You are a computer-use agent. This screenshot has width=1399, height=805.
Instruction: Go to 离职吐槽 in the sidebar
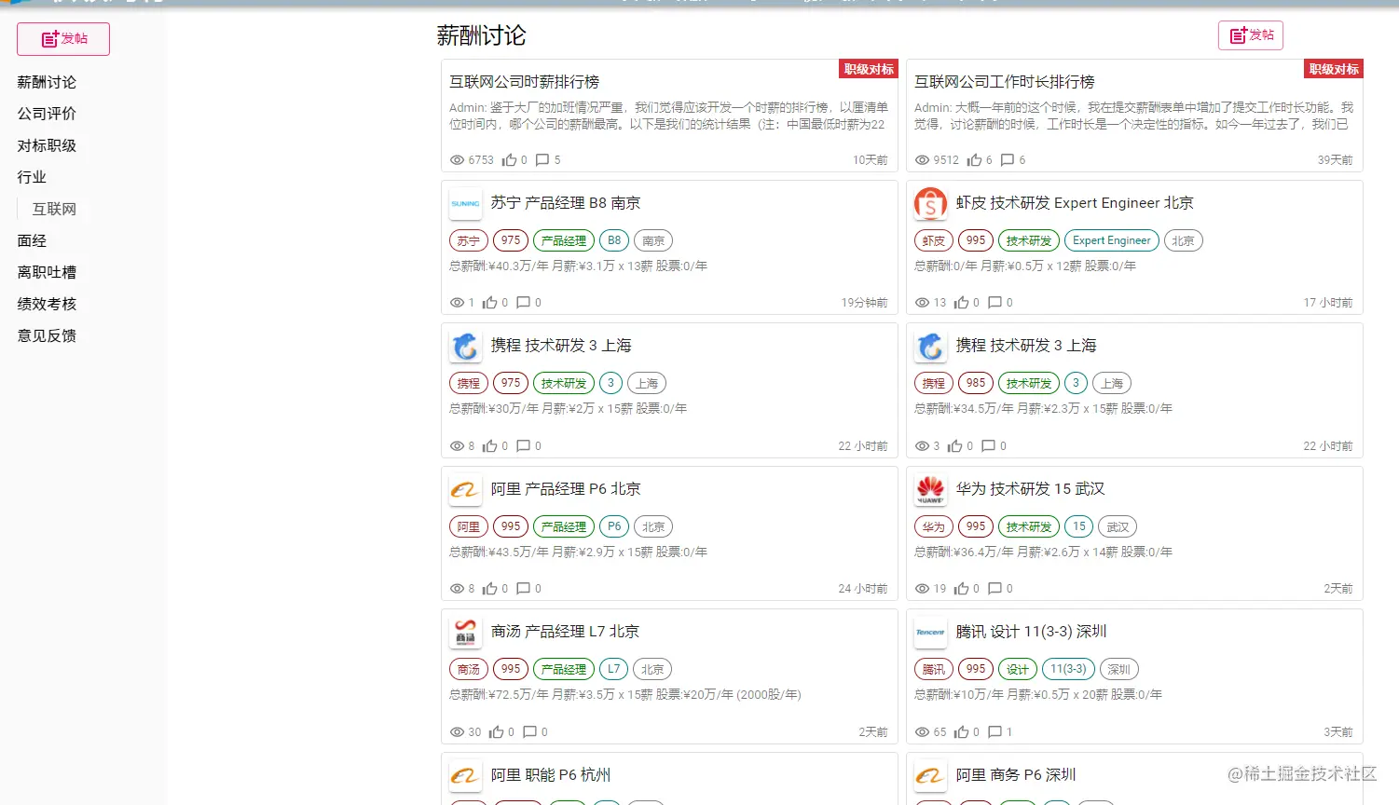coord(47,272)
